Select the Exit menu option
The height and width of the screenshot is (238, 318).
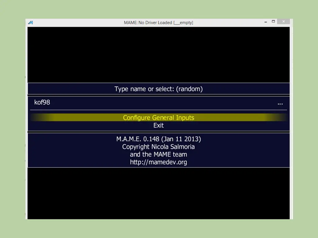[159, 126]
